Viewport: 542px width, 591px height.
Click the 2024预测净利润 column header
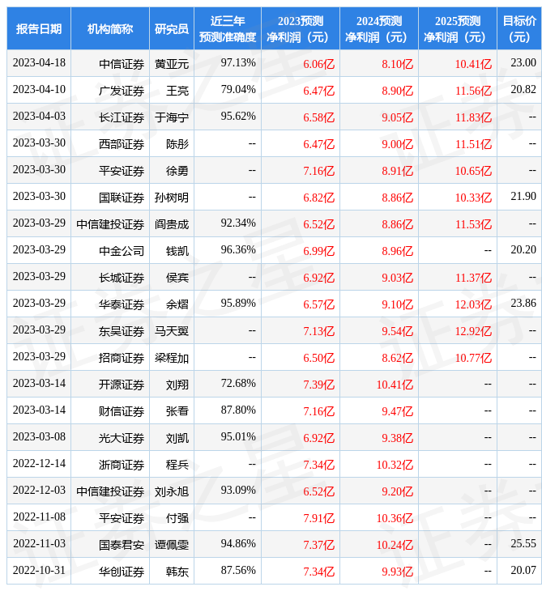click(x=379, y=28)
